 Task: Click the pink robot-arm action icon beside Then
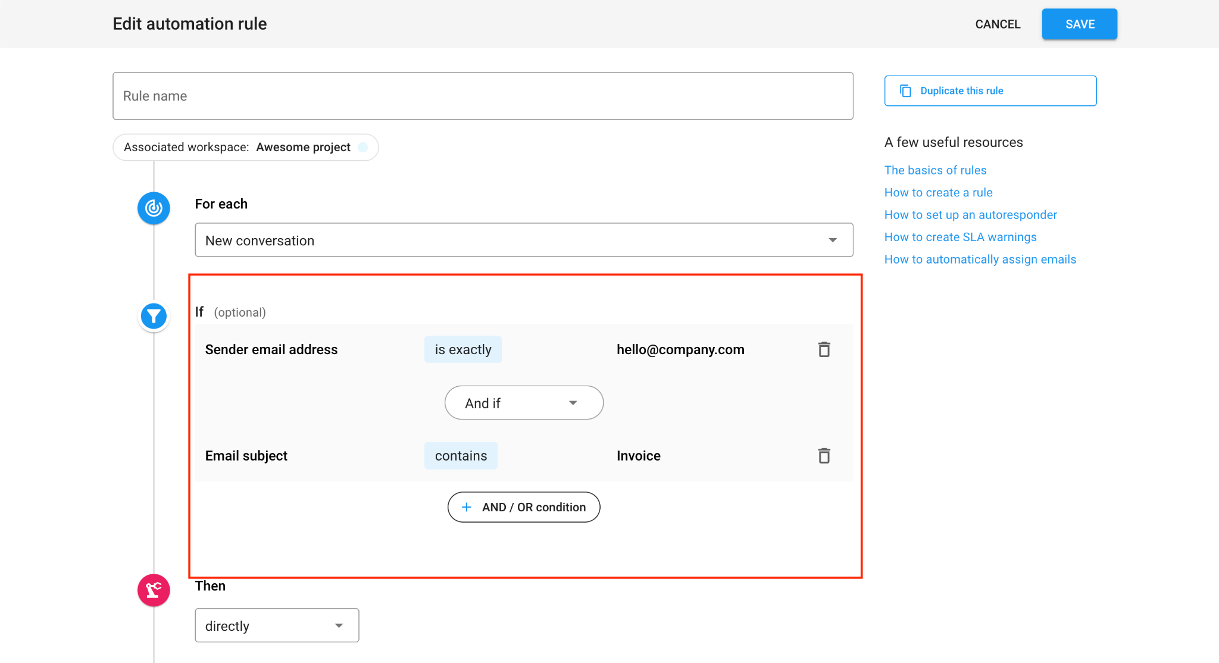154,590
